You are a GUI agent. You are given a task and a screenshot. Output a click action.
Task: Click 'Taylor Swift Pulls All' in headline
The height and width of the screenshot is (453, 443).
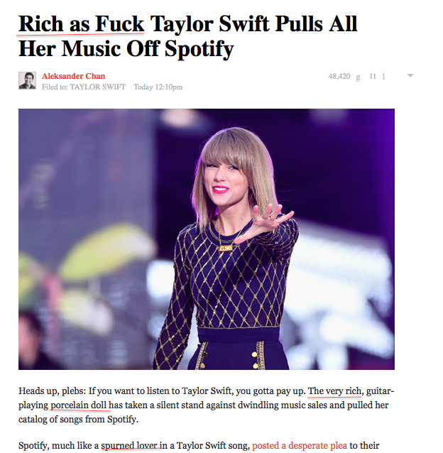(x=254, y=23)
